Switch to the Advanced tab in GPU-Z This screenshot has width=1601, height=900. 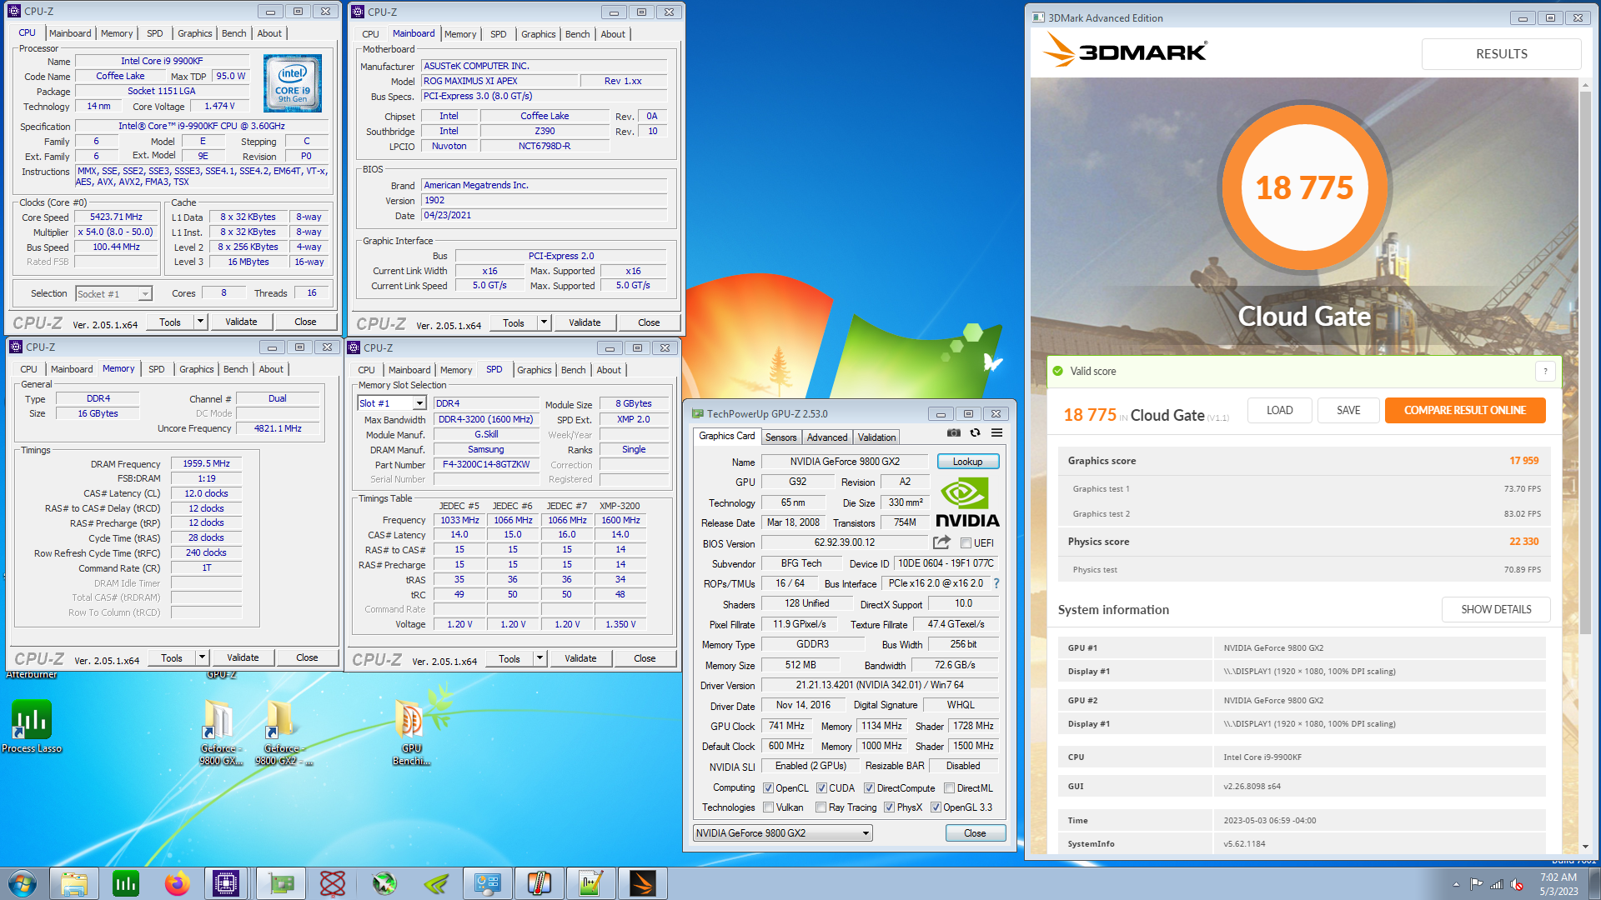point(826,437)
